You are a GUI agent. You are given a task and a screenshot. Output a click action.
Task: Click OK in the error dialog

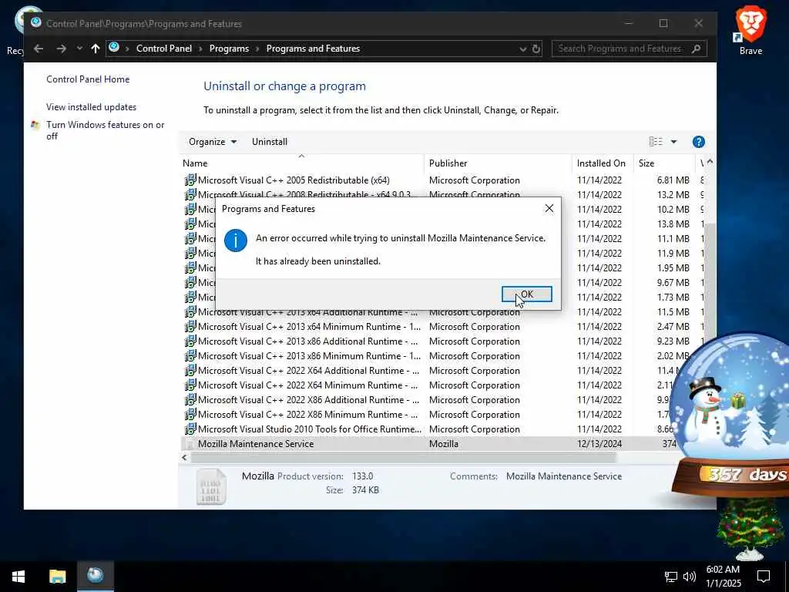click(x=526, y=294)
